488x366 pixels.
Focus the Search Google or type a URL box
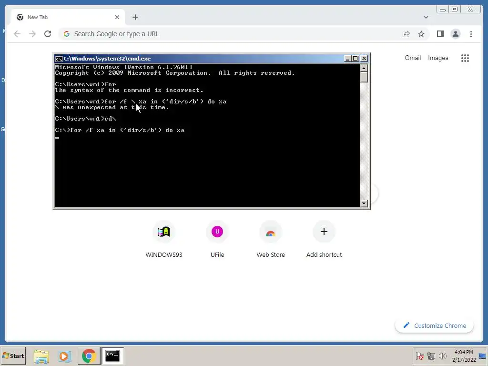[229, 34]
